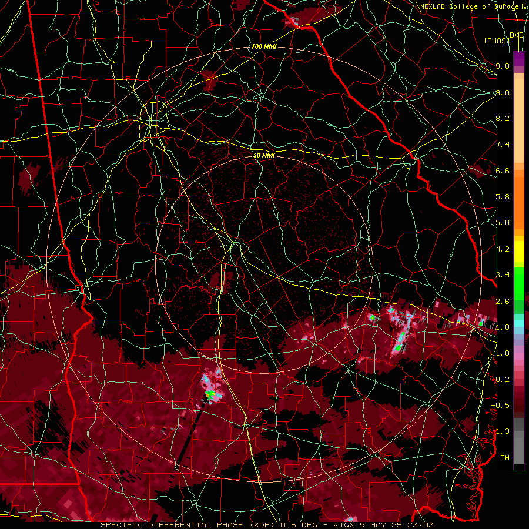Screen dimensions: 529x529
Task: Pick the orange segment of the color bar
Action: (519, 202)
